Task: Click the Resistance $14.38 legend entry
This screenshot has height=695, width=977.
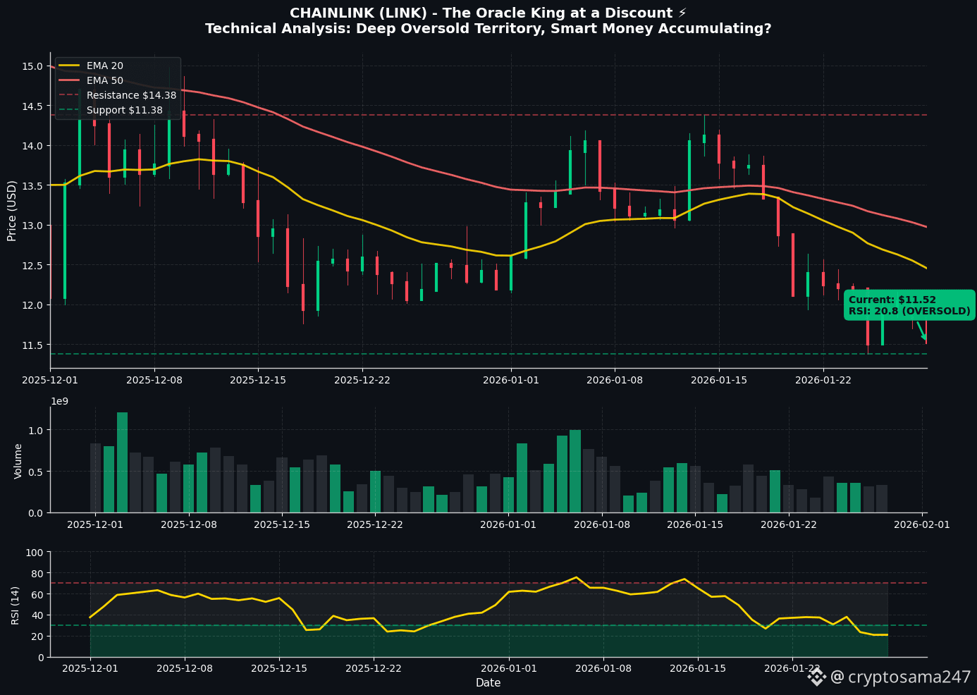Action: click(x=117, y=95)
